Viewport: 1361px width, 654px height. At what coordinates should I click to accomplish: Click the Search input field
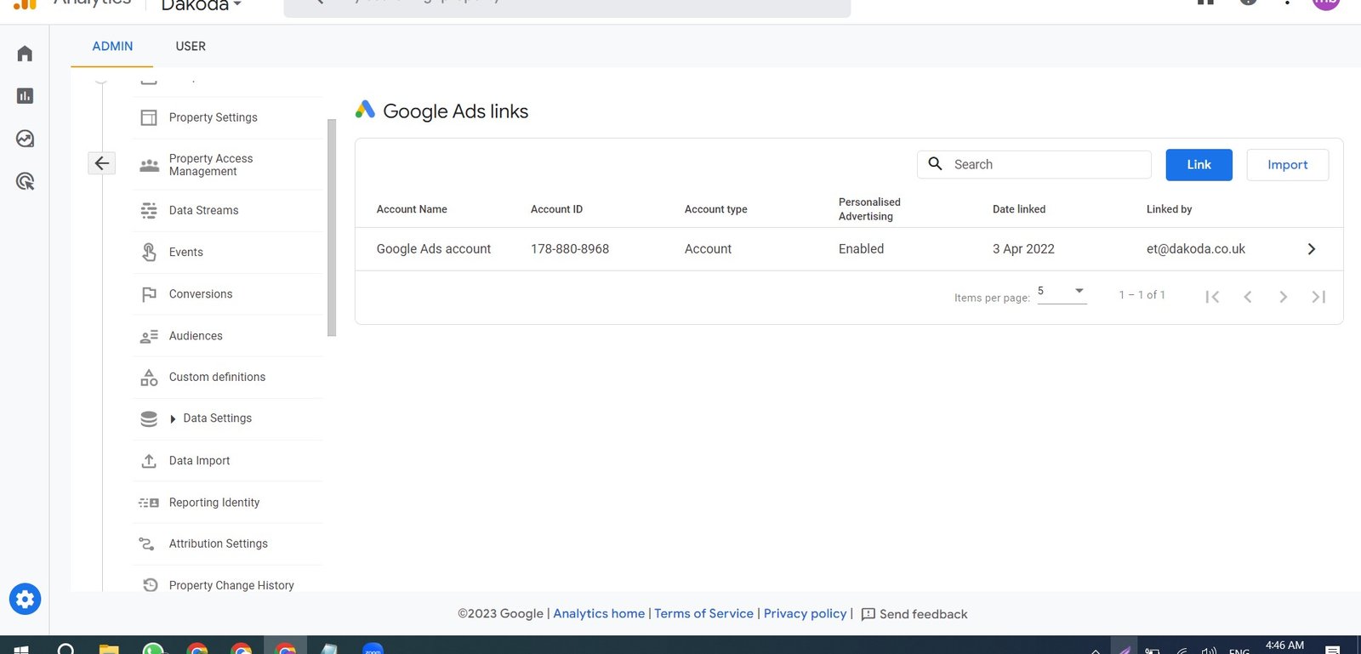[1034, 165]
